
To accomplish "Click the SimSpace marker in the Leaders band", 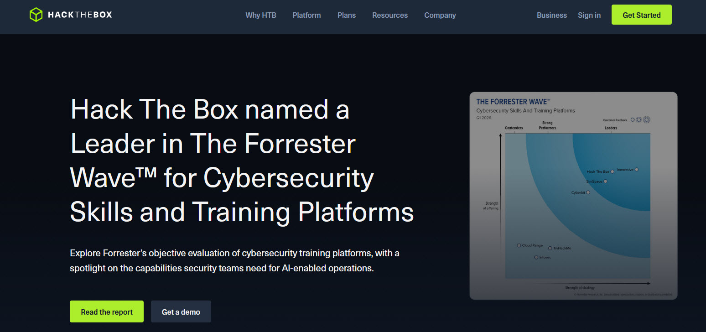I will 605,182.
